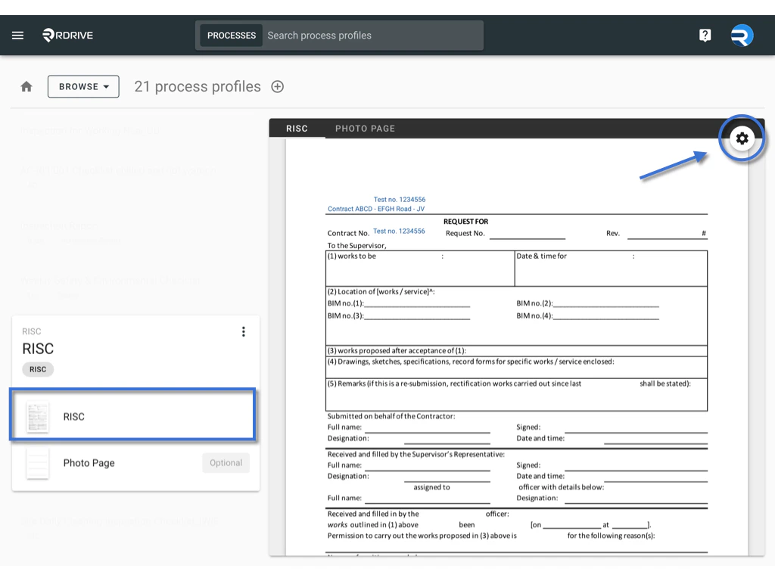Click the 'Contract ABCD - EFGH Road - JV' link
Image resolution: width=775 pixels, height=581 pixels.
click(376, 209)
